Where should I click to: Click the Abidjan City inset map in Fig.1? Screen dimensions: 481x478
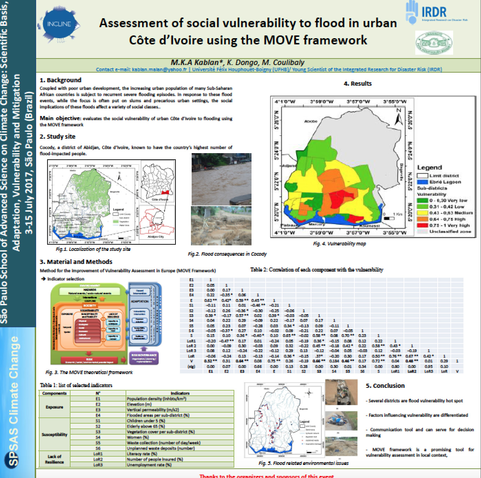click(156, 222)
